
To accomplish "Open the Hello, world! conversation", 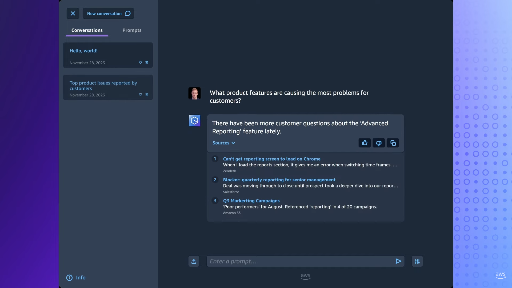I will coord(108,55).
